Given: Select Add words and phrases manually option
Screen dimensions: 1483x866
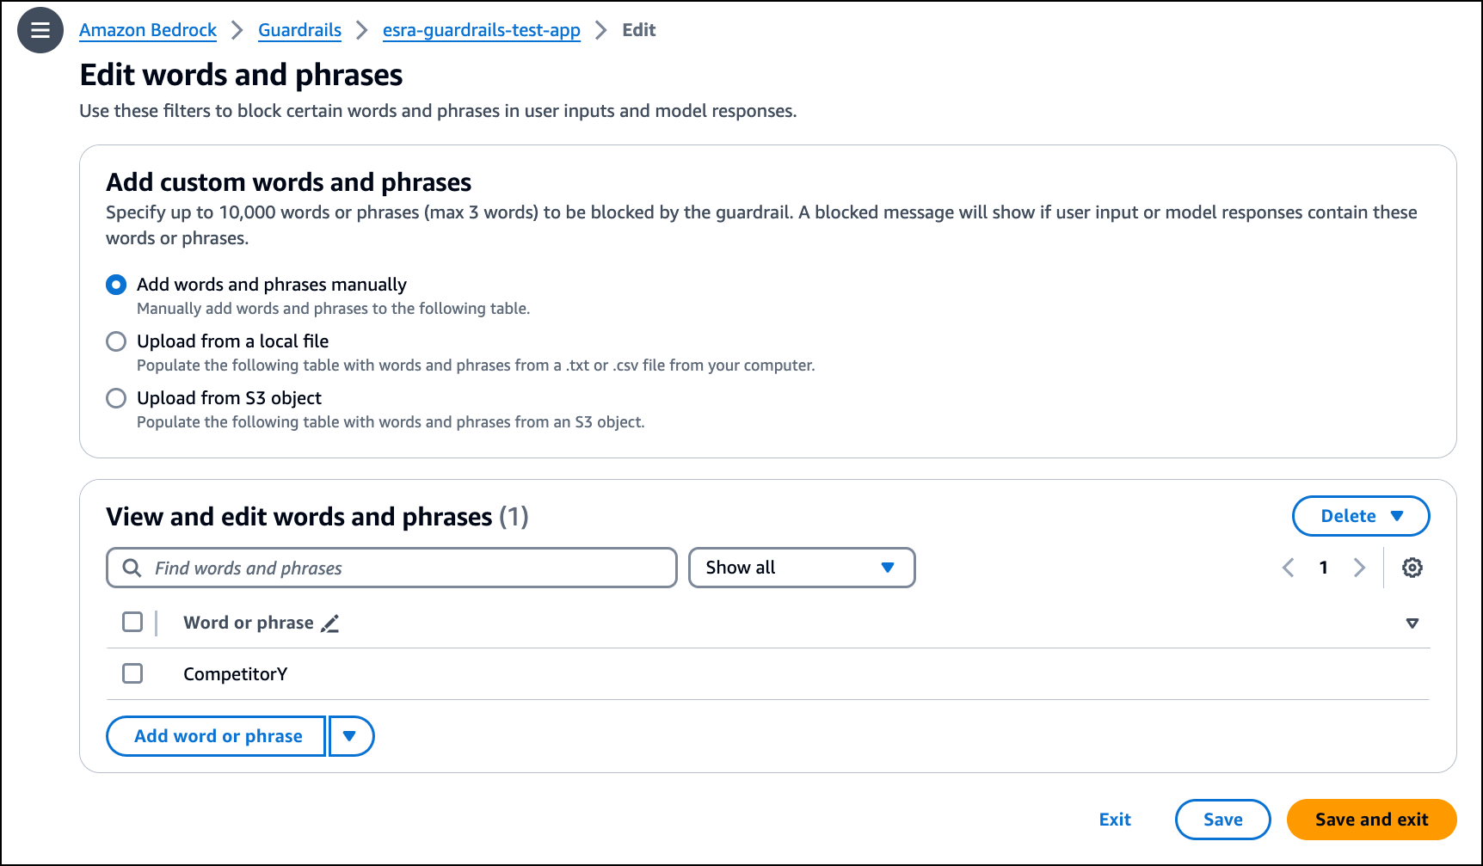Looking at the screenshot, I should (x=116, y=285).
